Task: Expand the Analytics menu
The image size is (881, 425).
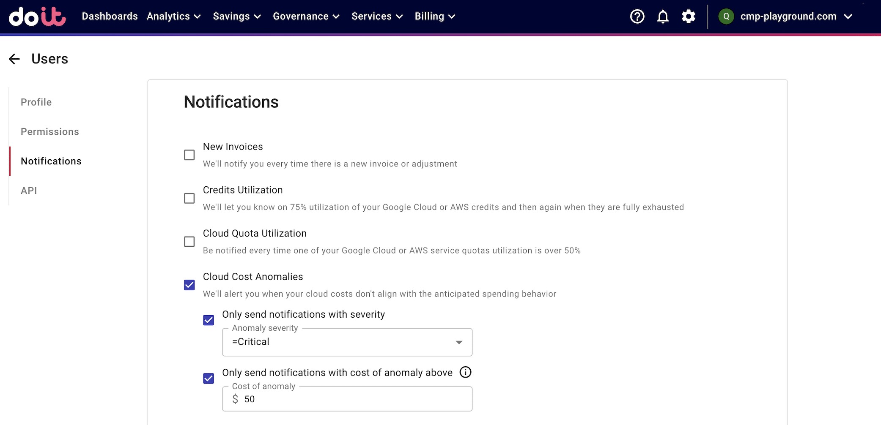Action: [173, 16]
